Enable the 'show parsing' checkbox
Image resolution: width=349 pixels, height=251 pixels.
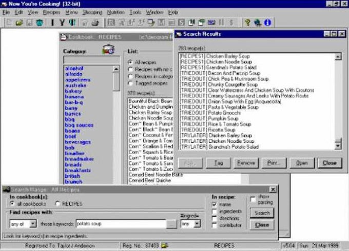tap(253, 199)
